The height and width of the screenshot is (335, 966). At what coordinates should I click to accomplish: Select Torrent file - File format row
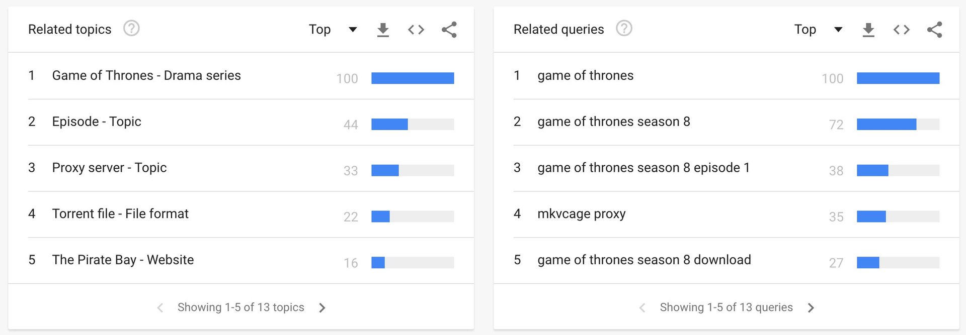(x=241, y=214)
